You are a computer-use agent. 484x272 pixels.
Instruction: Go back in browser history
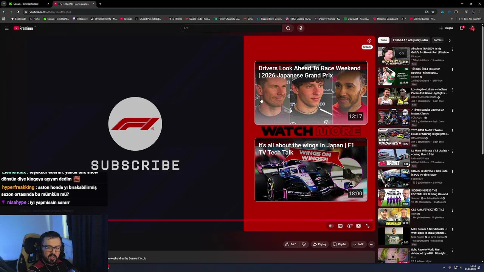point(4,12)
